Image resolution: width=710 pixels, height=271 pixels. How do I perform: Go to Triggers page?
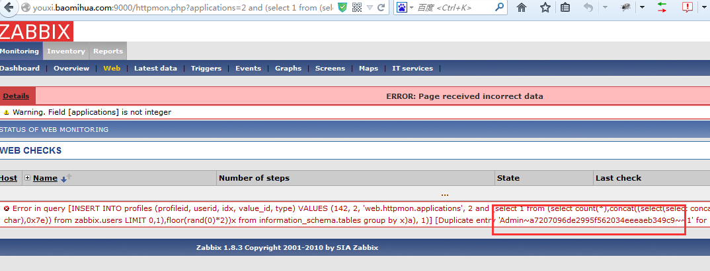[x=206, y=68]
